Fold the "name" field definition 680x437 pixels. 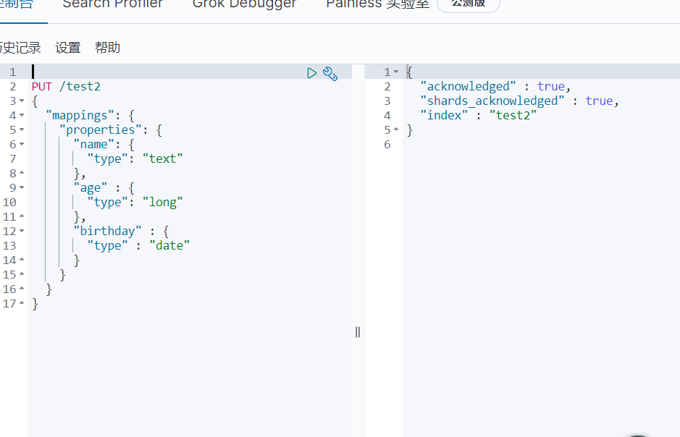tap(22, 145)
